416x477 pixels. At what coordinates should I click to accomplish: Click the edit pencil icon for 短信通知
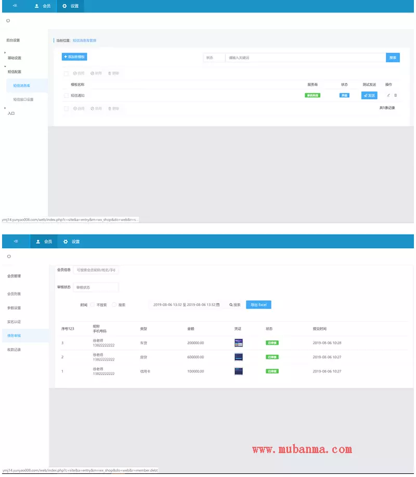coord(388,95)
